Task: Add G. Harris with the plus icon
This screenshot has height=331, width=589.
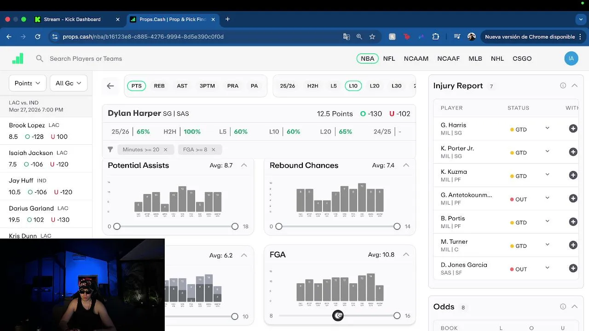Action: click(x=573, y=129)
